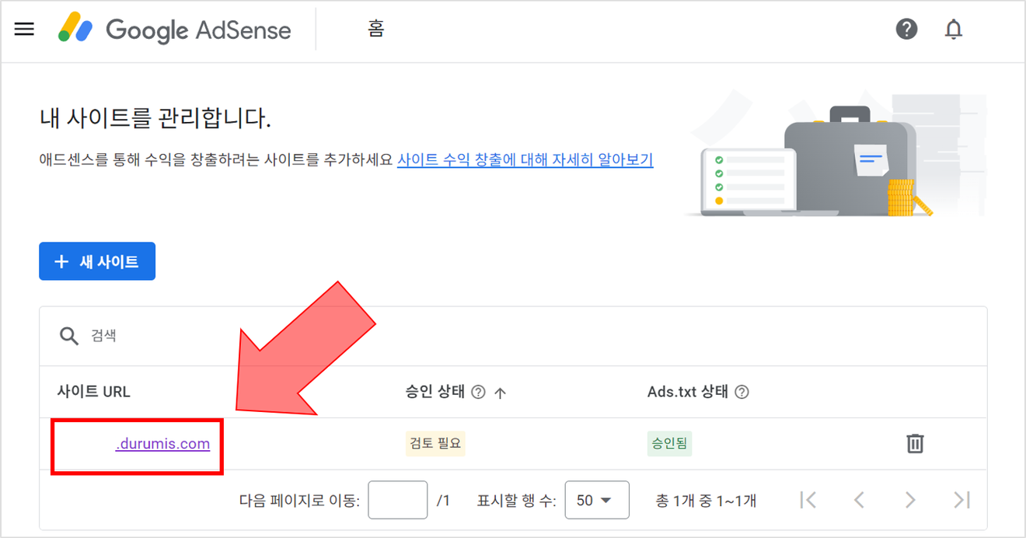Click the 홈 page title
This screenshot has width=1026, height=538.
click(376, 30)
